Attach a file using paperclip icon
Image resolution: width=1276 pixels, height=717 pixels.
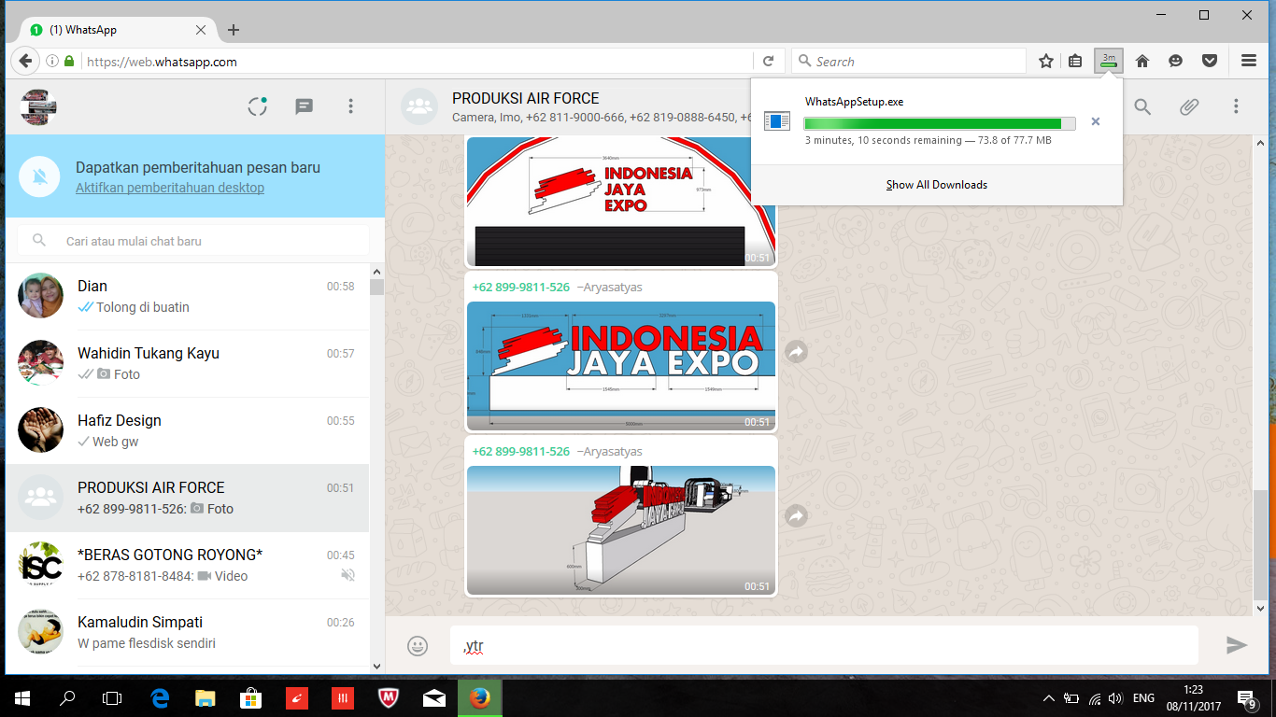coord(1188,106)
